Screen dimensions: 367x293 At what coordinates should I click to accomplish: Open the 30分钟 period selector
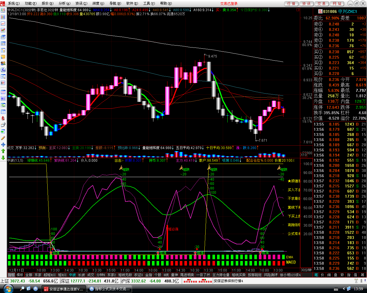[306, 270]
